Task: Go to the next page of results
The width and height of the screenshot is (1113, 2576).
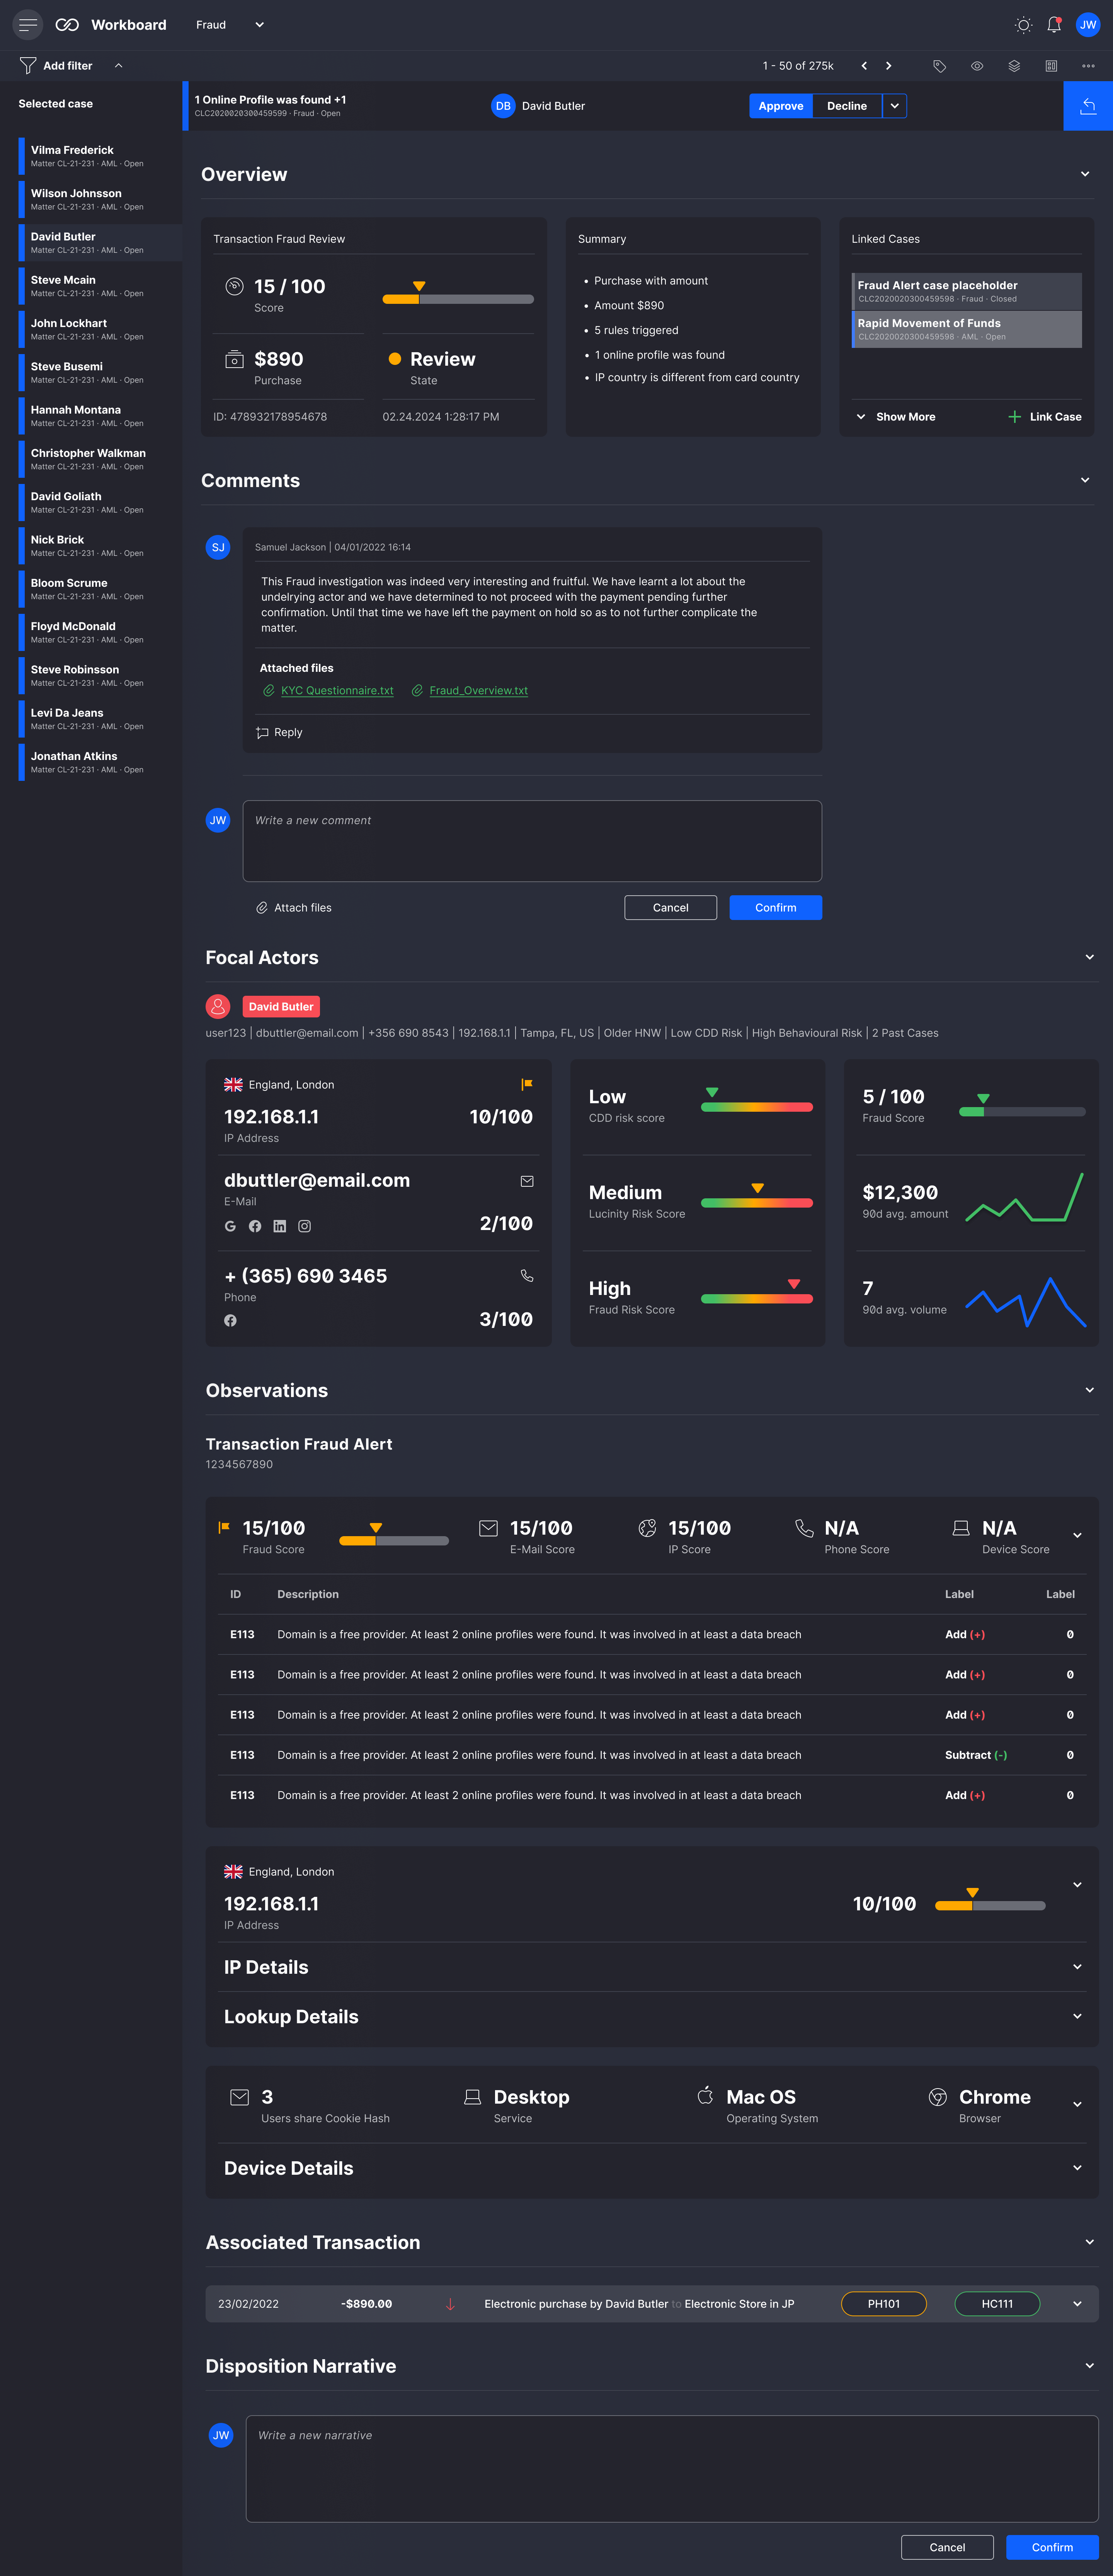Action: [x=888, y=66]
